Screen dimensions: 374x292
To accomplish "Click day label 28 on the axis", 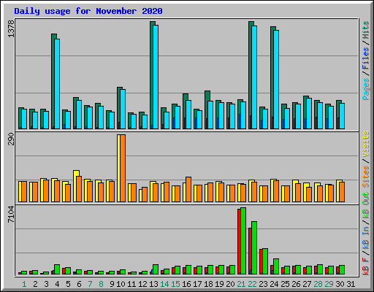I will click(318, 284).
